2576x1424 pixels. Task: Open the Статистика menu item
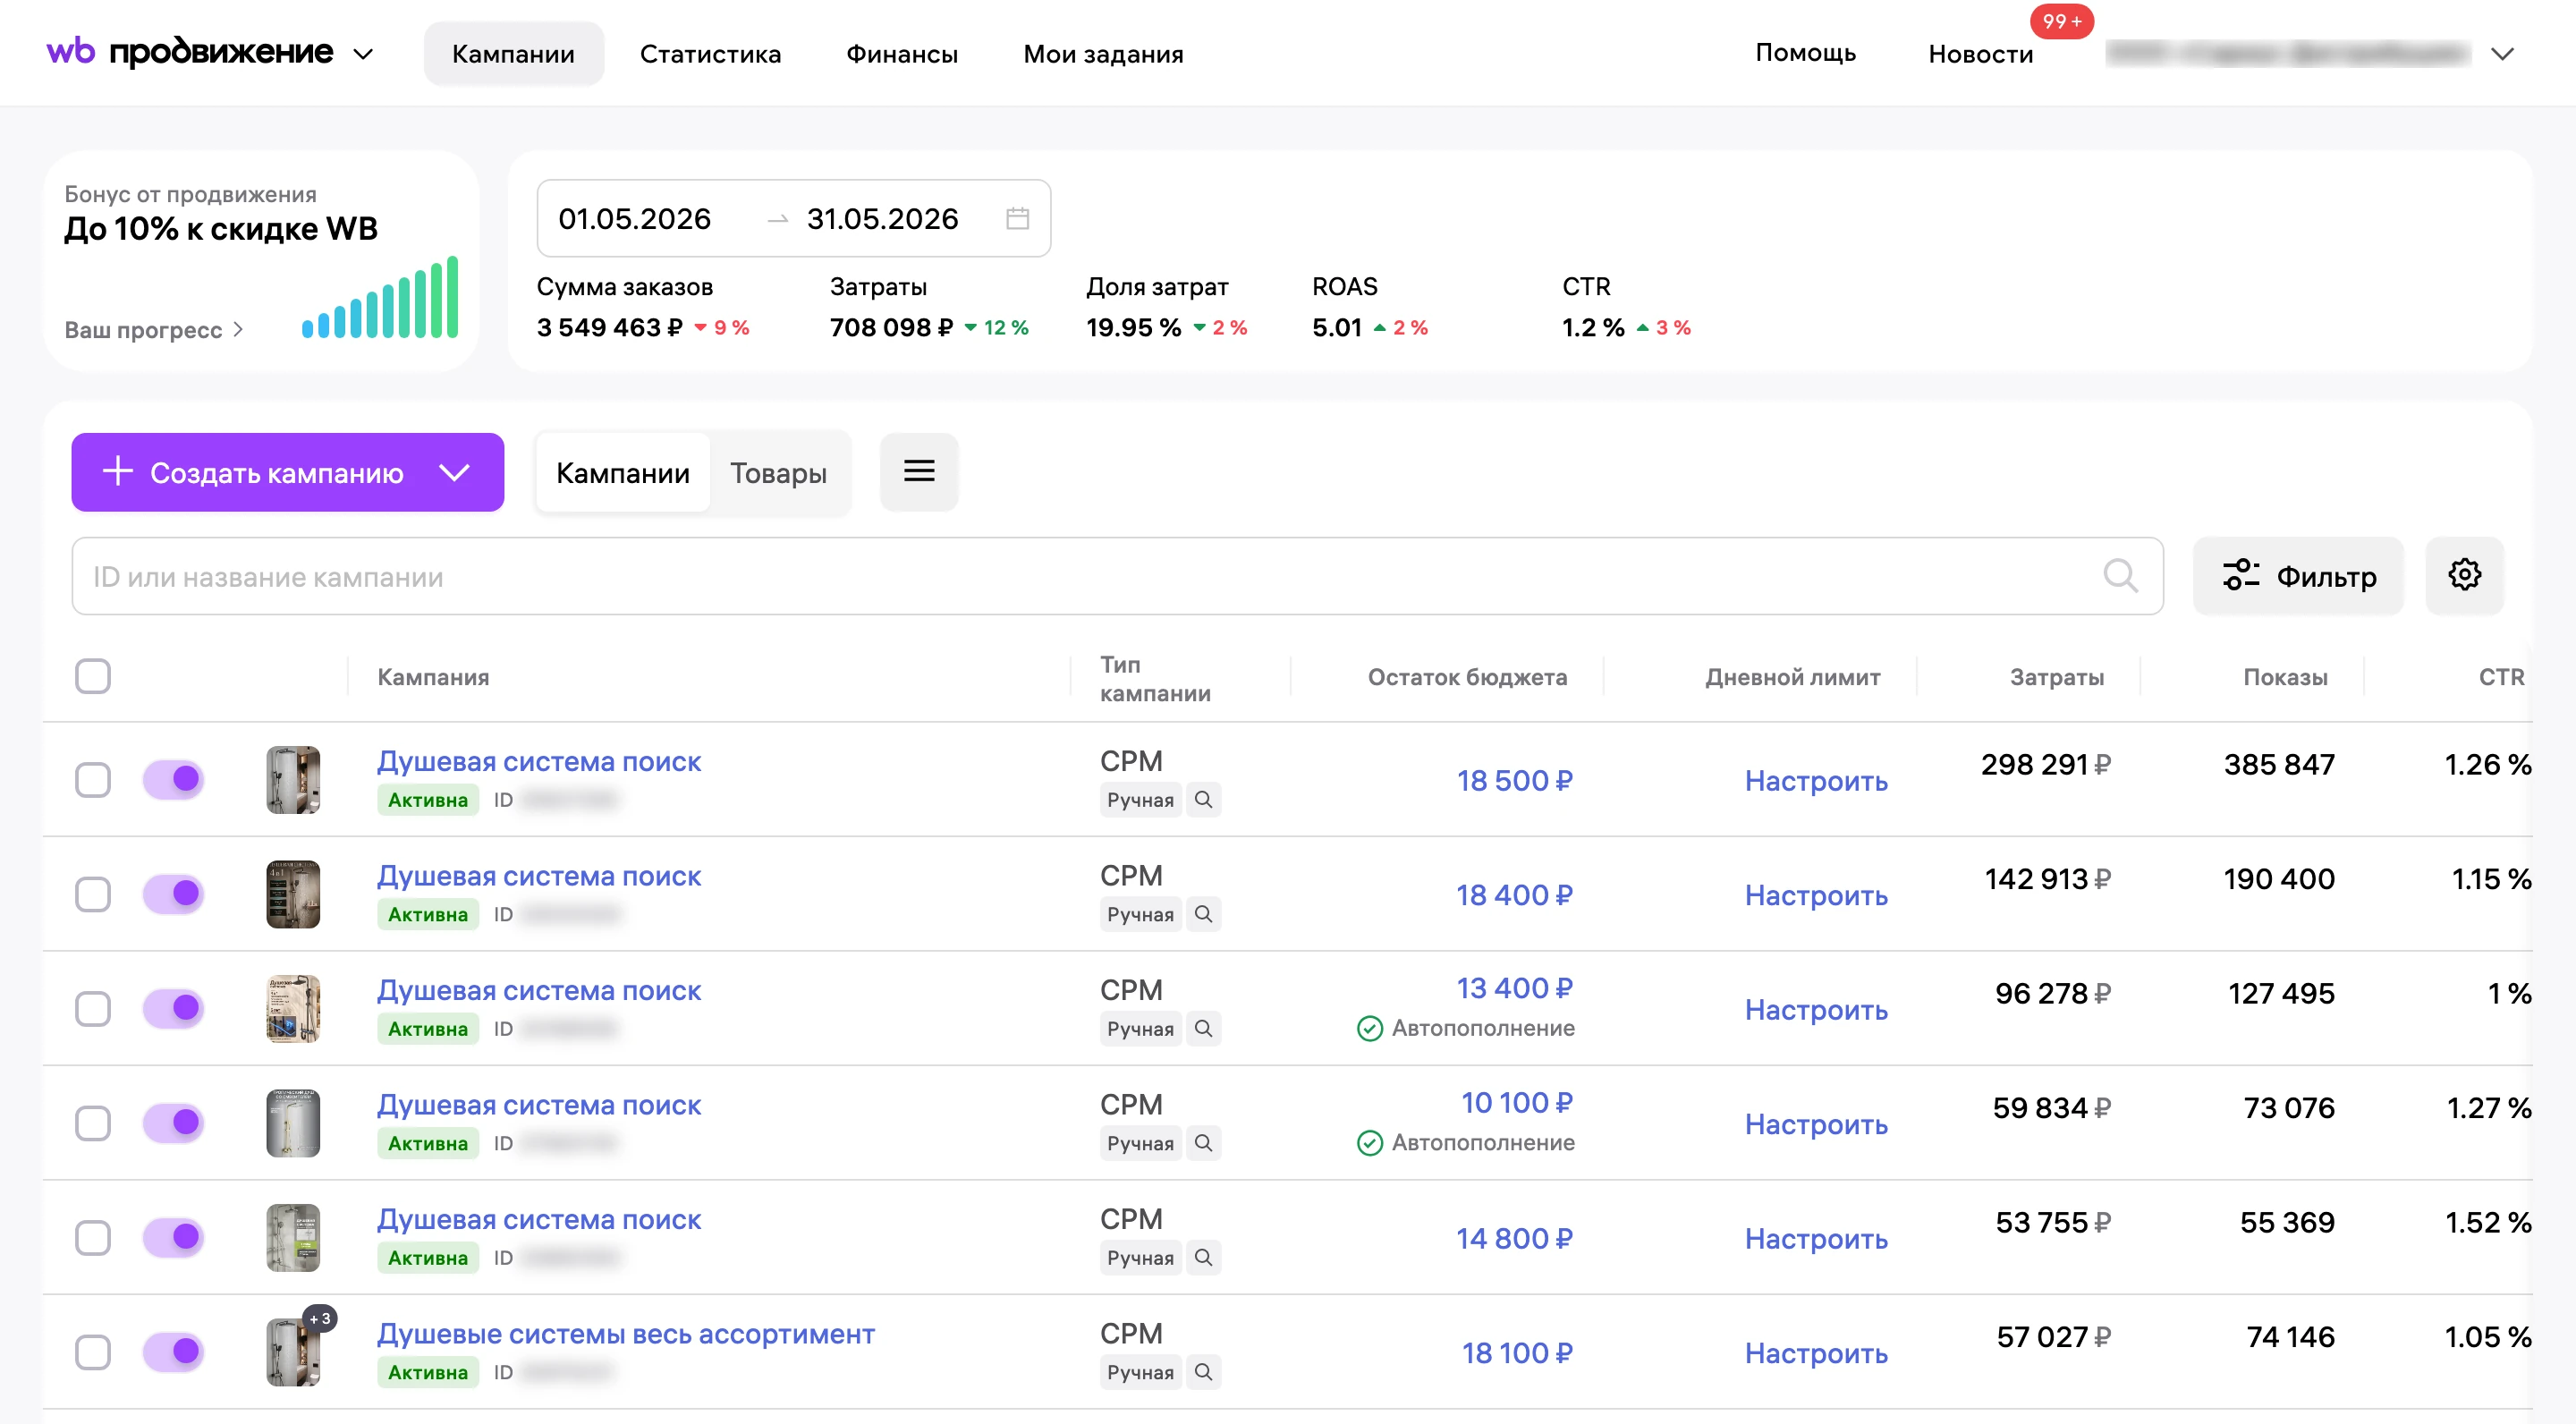click(x=710, y=54)
